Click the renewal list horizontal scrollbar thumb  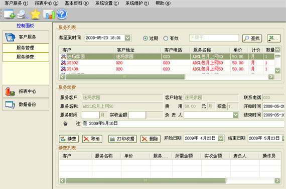pos(146,180)
